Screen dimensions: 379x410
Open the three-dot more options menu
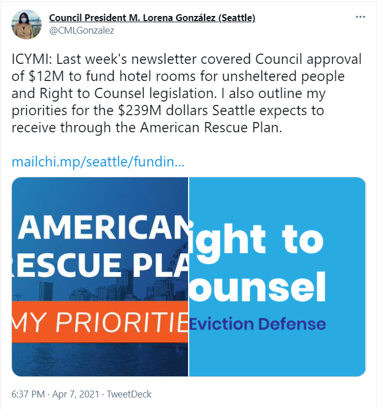[360, 17]
